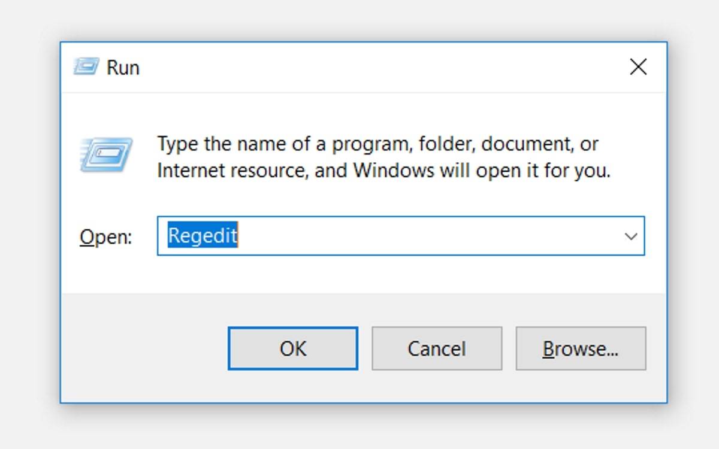Click Browse to locate a program
The image size is (719, 449).
pyautogui.click(x=580, y=348)
